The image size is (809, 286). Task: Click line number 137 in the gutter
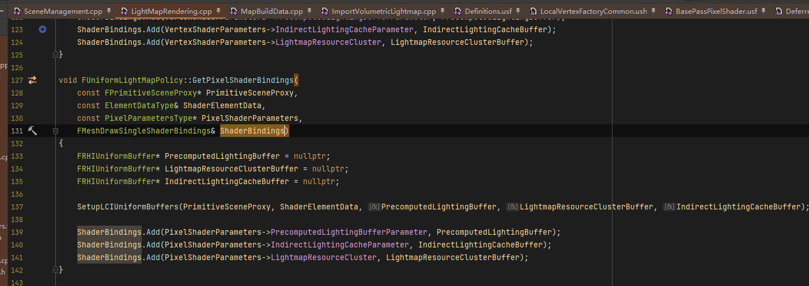coord(17,207)
